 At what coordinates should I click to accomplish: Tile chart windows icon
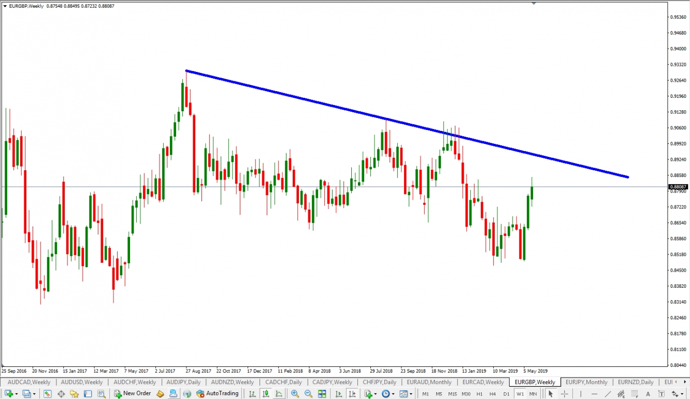pyautogui.click(x=322, y=394)
